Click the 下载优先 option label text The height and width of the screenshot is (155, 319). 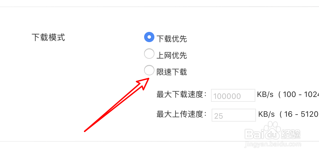pos(171,39)
